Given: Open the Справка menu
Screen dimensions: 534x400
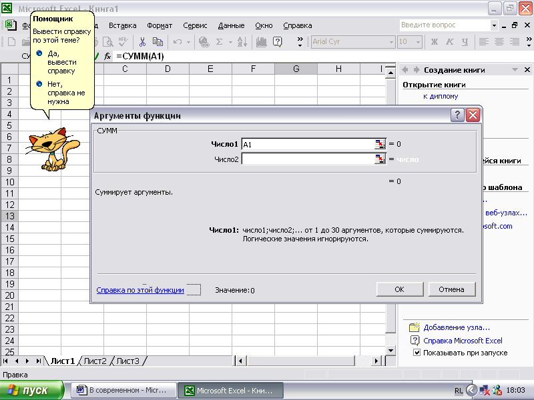Looking at the screenshot, I should point(298,25).
